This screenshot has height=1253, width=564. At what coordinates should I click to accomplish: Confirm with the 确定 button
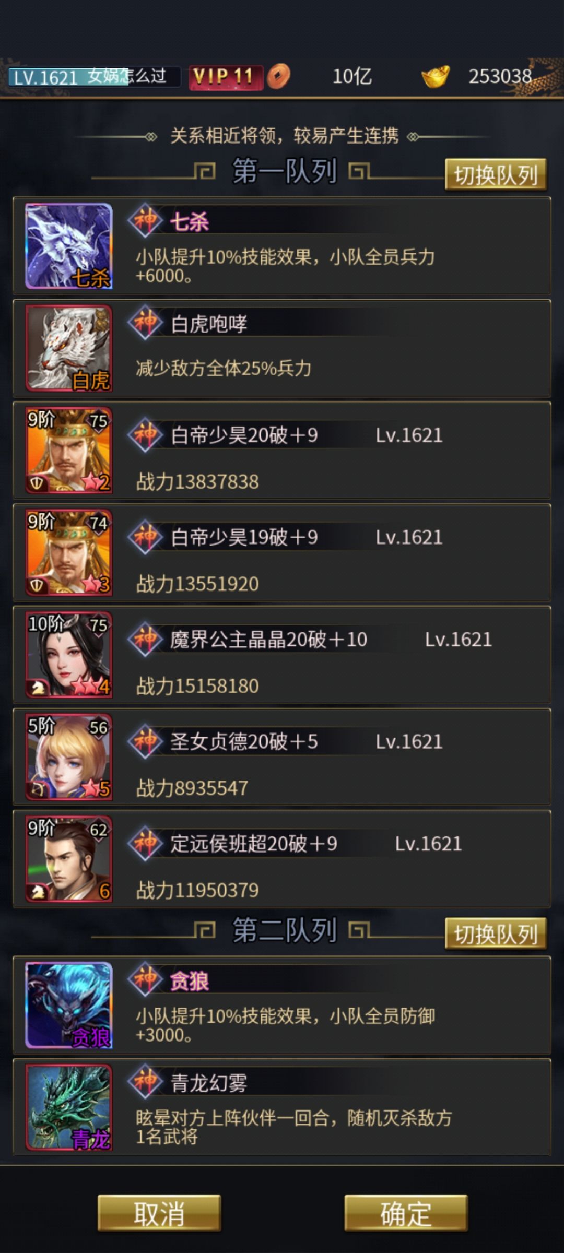(406, 1213)
